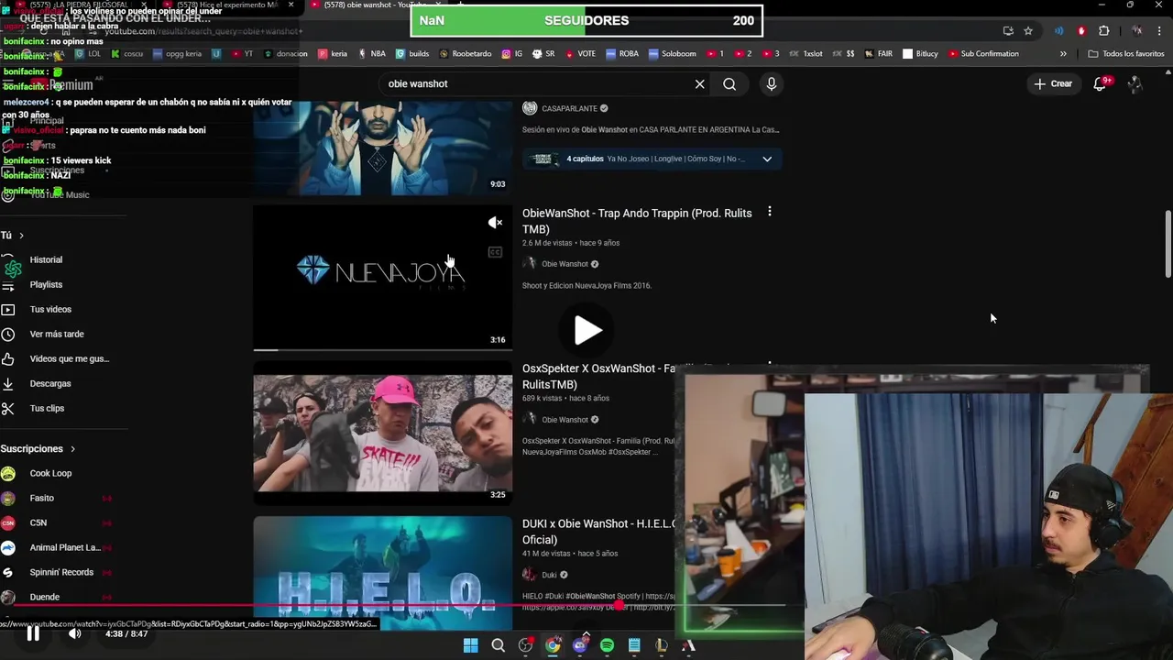Unmute the Trap Ando Trappin preview
Screen dimensions: 1173x660
tap(495, 223)
